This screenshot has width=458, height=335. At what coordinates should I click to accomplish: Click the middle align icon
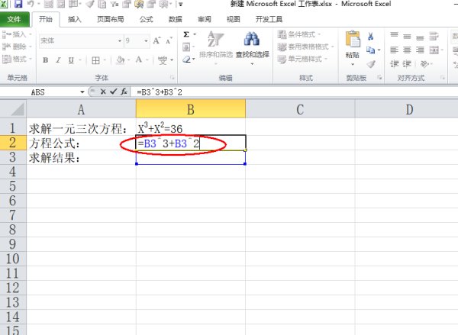tap(407, 37)
